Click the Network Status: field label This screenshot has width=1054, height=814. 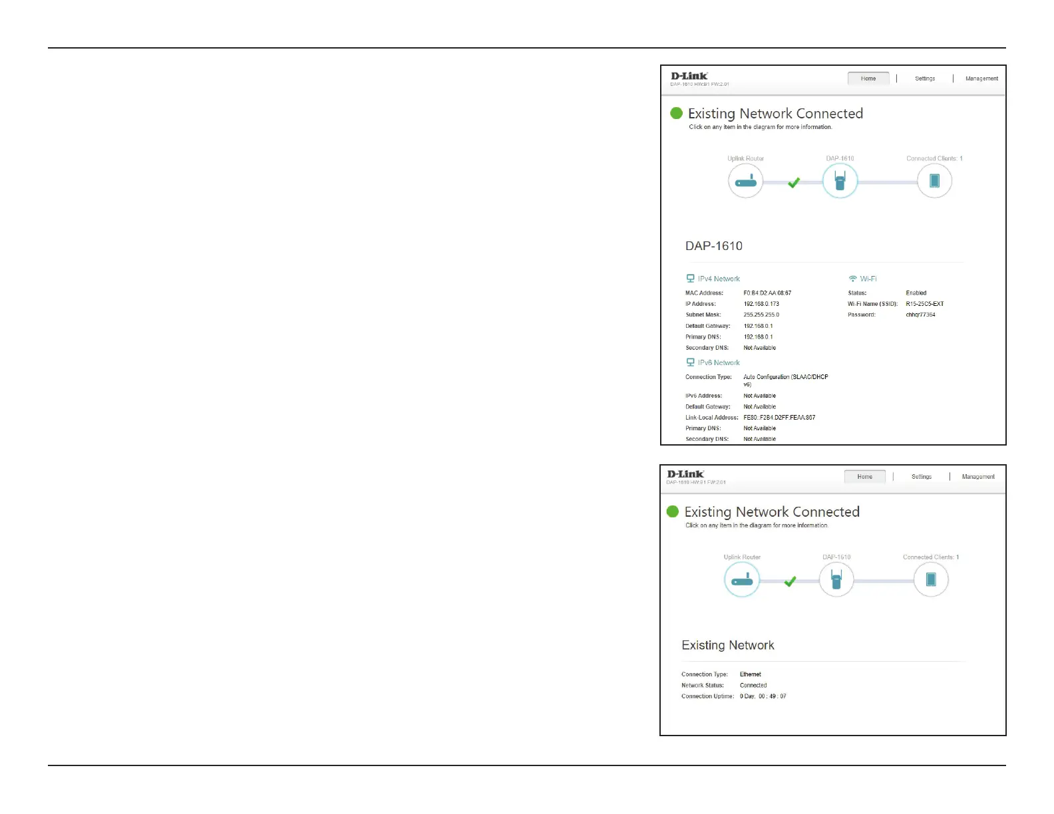(x=702, y=685)
